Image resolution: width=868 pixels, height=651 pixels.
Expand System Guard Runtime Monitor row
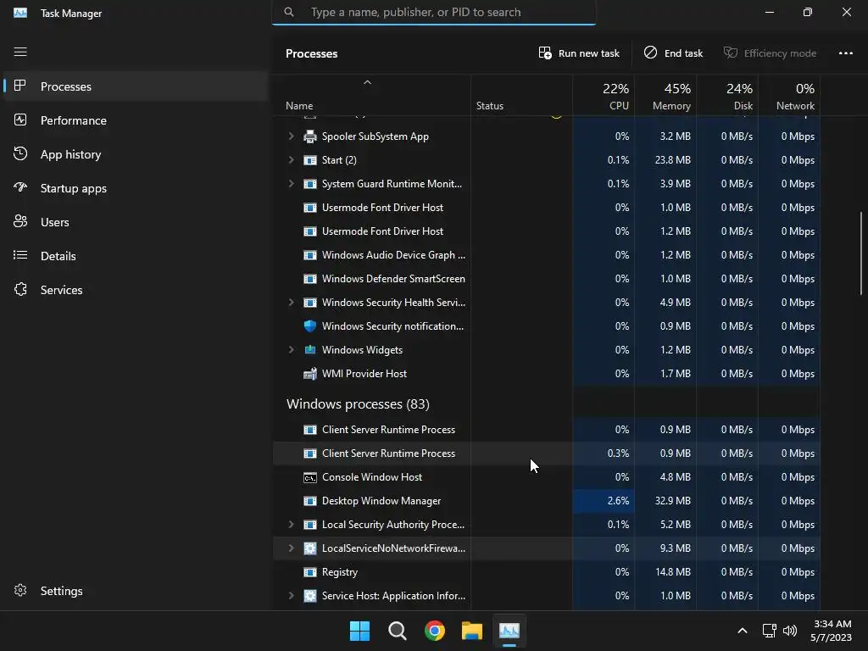(292, 184)
